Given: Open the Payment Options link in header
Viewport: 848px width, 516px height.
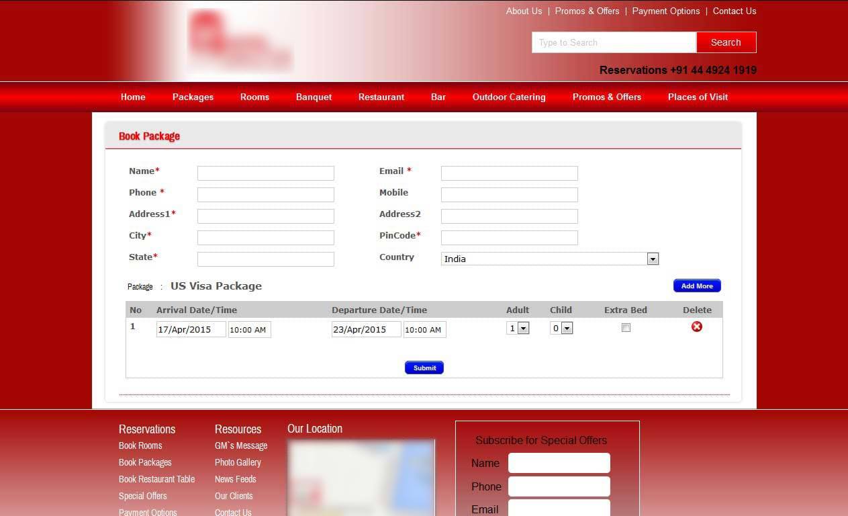Looking at the screenshot, I should click(x=665, y=11).
